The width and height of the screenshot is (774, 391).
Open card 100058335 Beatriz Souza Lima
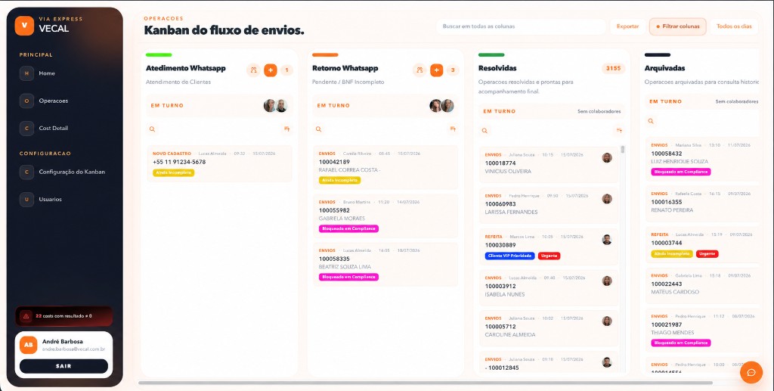[x=385, y=264]
